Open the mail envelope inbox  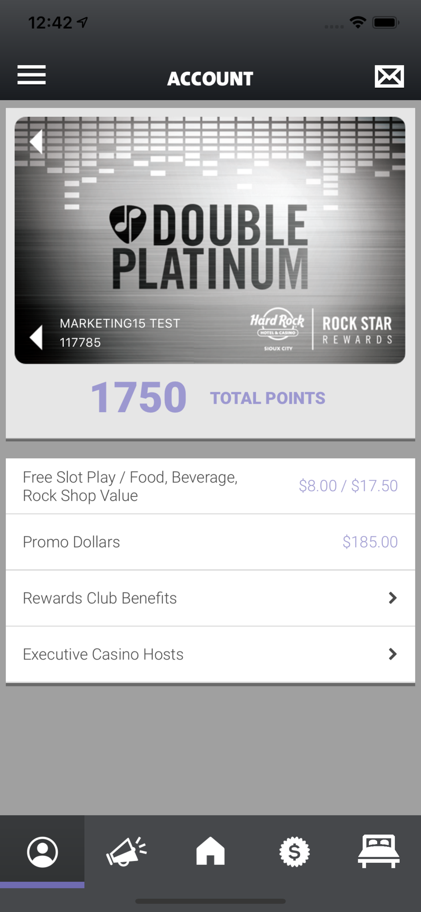389,76
